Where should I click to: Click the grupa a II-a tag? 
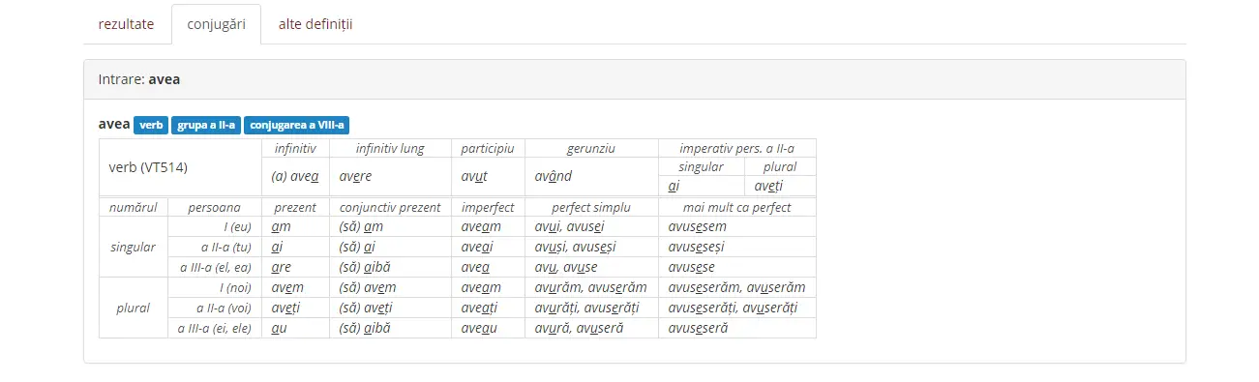pos(206,125)
